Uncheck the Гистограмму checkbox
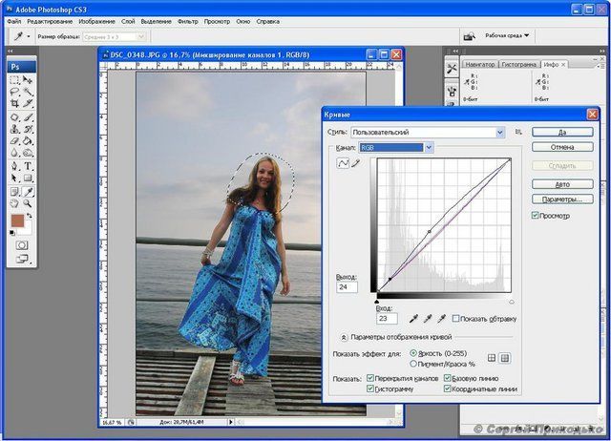Image resolution: width=611 pixels, height=441 pixels. click(371, 388)
